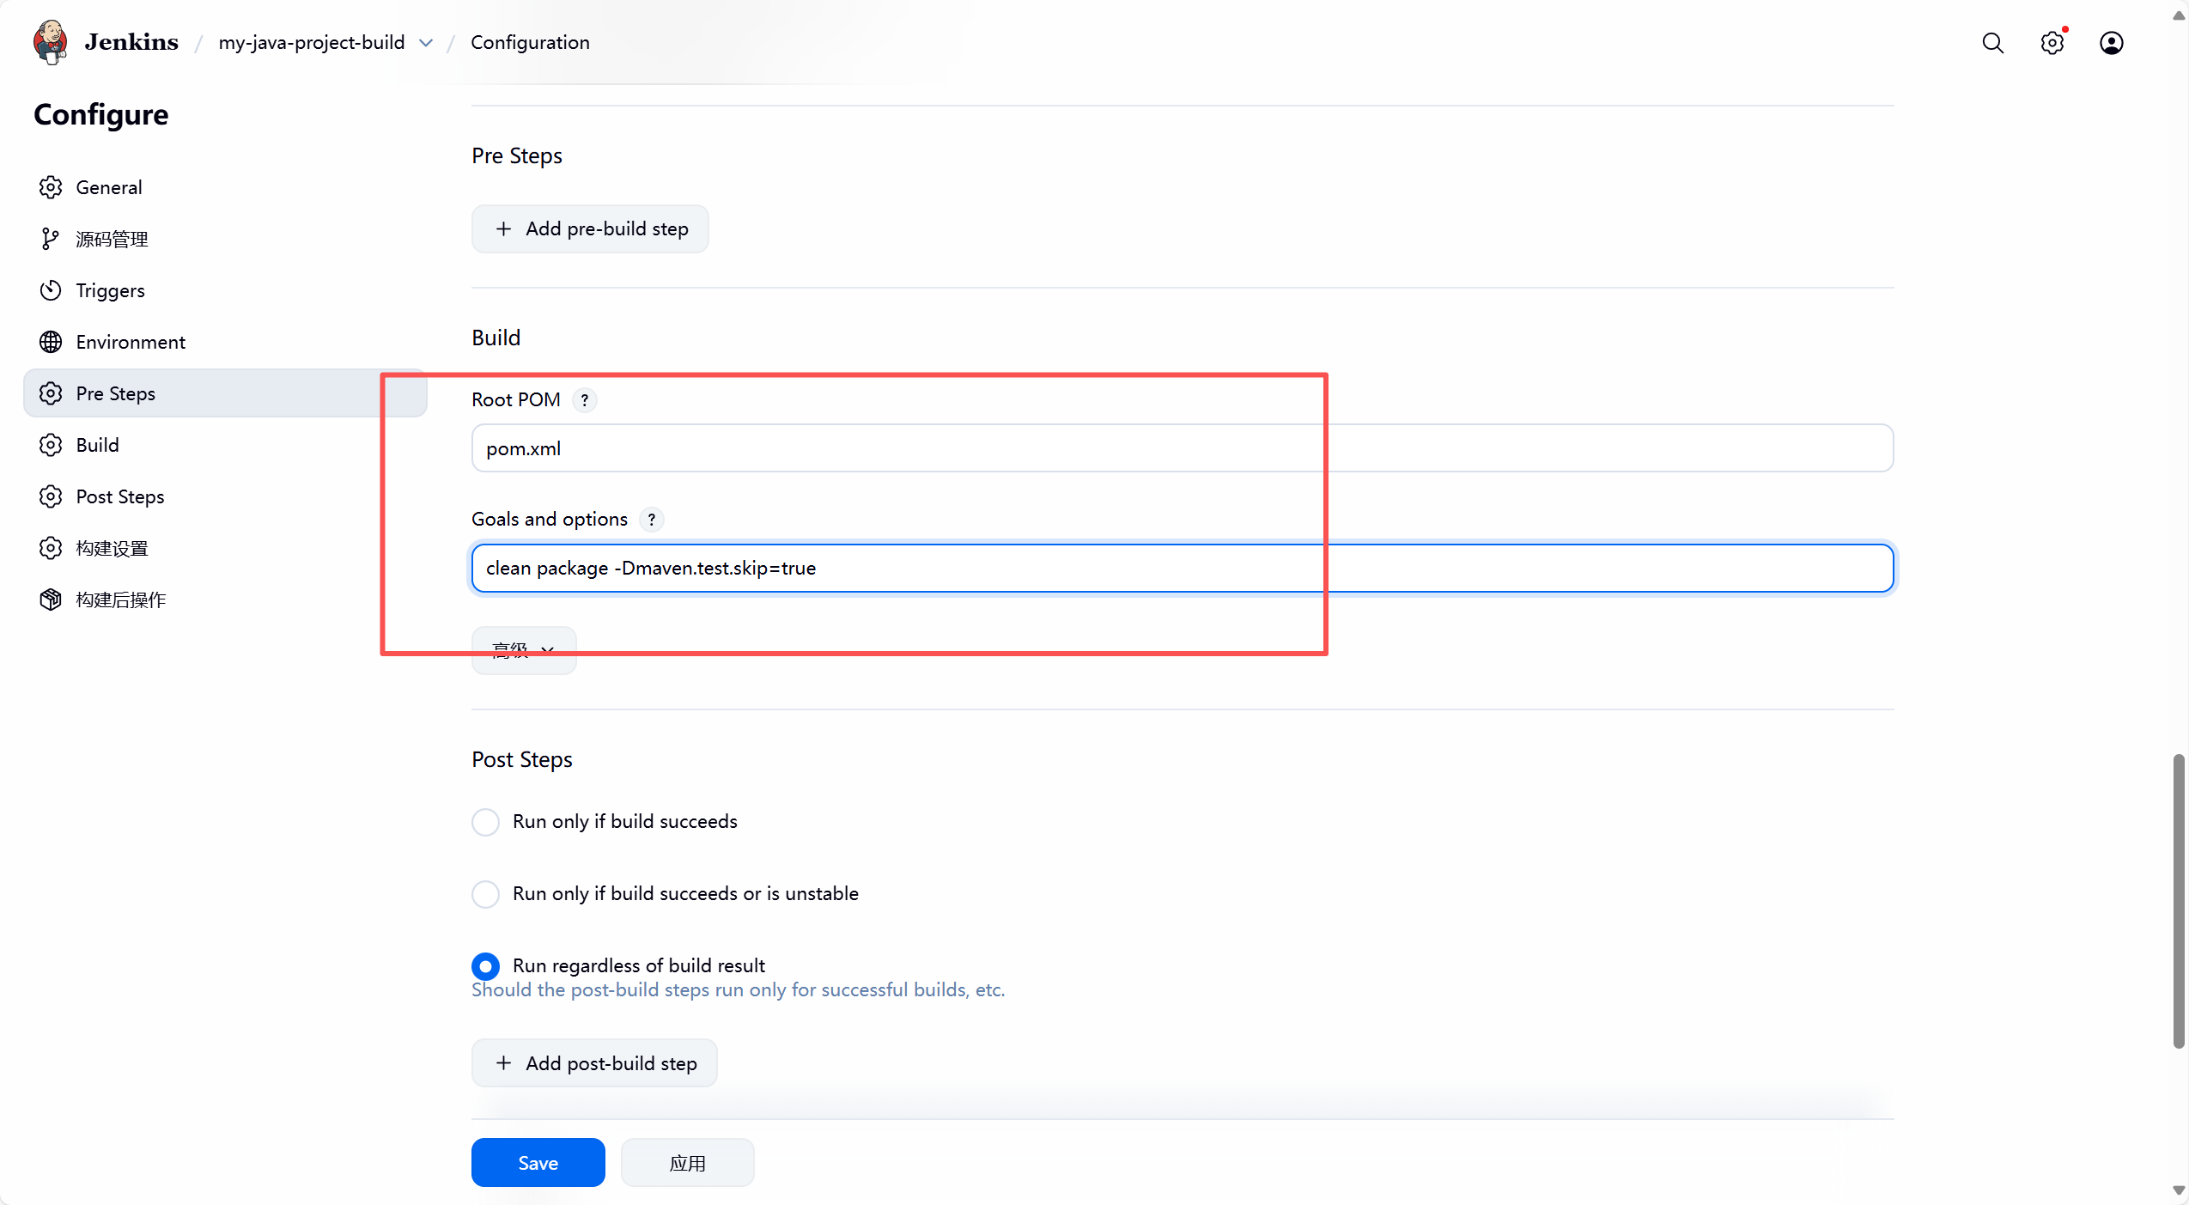Select Run only if build succeeds or unstable
The image size is (2189, 1205).
pos(486,894)
